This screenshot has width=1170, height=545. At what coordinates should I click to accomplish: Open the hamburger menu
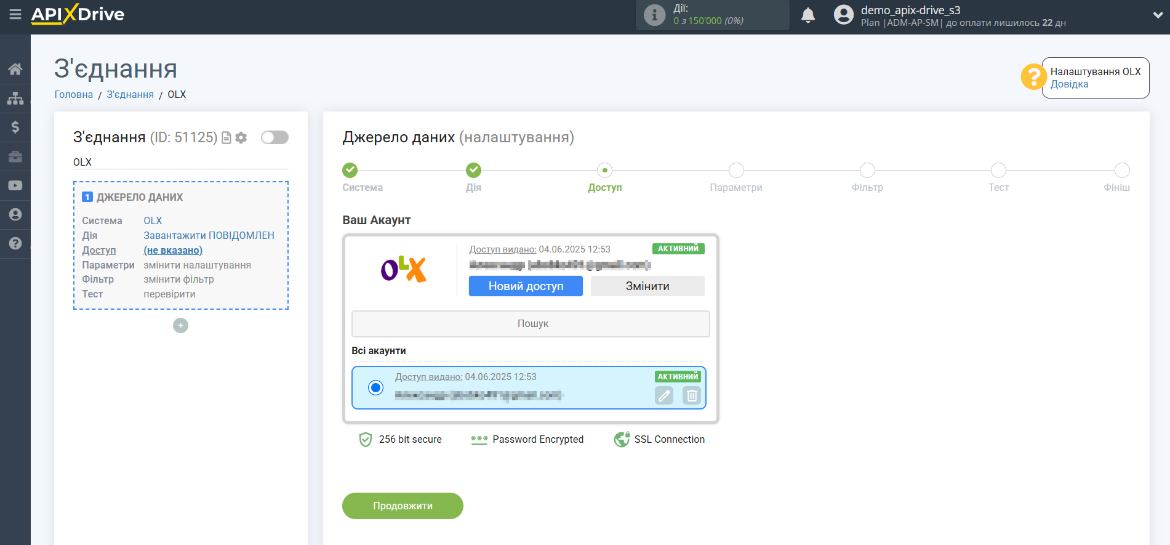tap(15, 14)
